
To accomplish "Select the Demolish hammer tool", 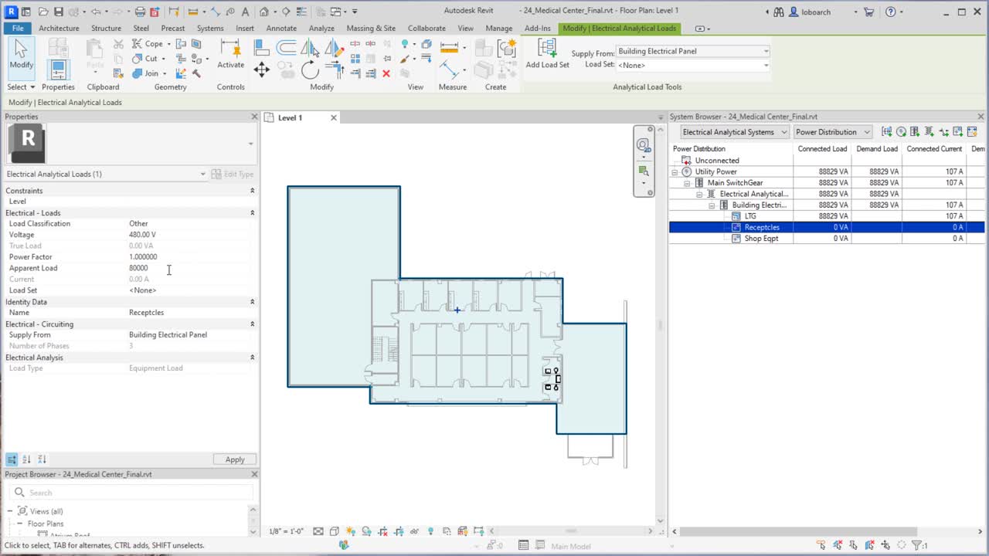I will [x=196, y=73].
